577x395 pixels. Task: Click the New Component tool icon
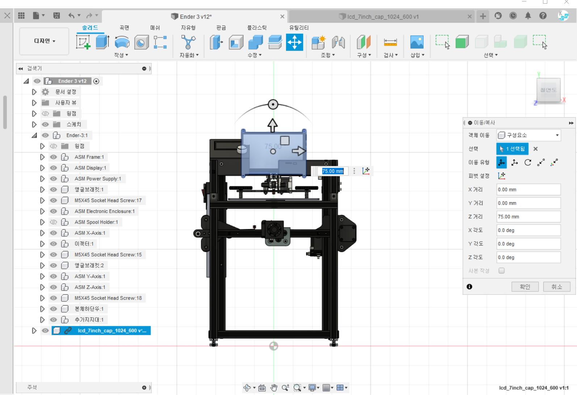click(319, 42)
